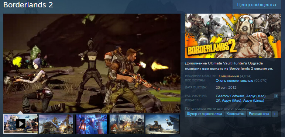Select the Ролевая игра tag
The image size is (285, 137).
[x=259, y=114]
